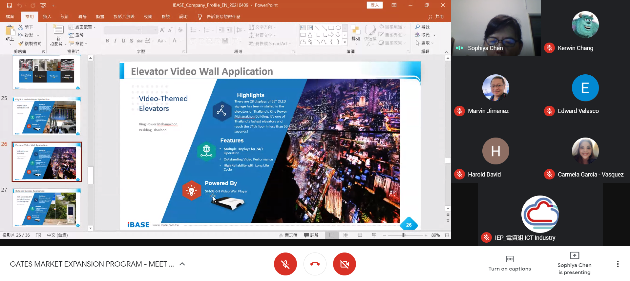Screen dimensions: 630x281
Task: Cut selection with 剪下 scissors button
Action: tap(26, 27)
